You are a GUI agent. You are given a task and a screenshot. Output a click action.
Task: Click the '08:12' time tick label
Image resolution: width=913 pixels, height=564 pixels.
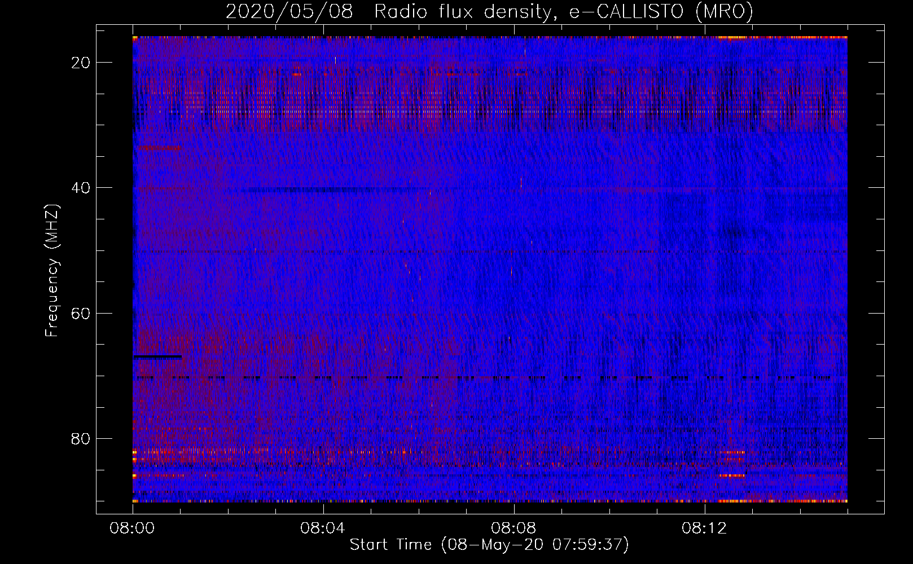pyautogui.click(x=704, y=528)
